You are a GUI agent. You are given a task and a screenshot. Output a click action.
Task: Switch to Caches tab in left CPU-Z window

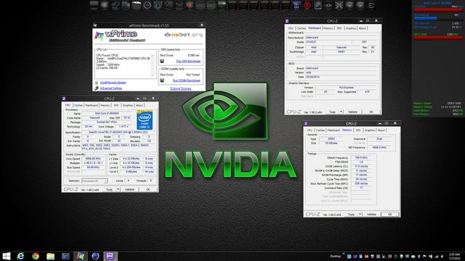(x=78, y=105)
